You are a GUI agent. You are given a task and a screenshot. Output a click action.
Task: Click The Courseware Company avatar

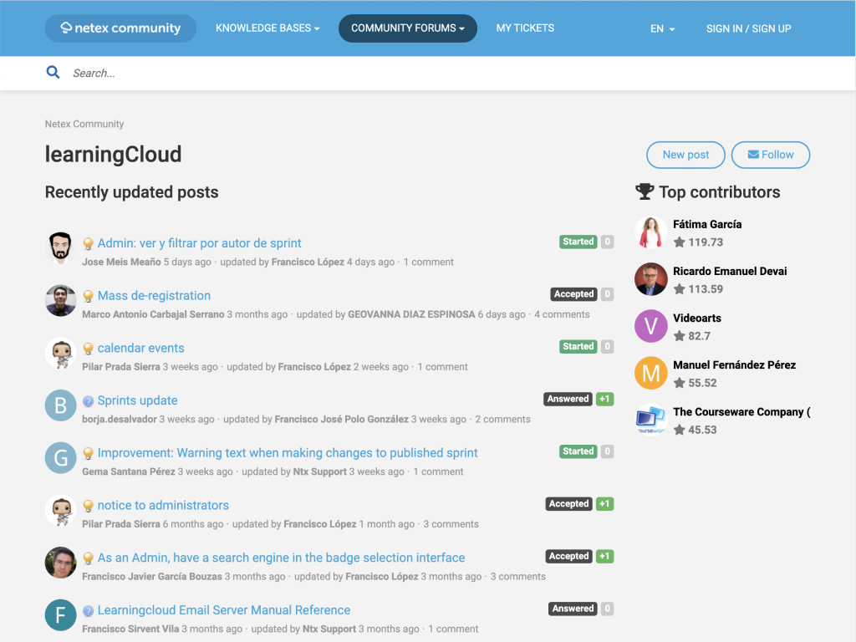tap(650, 420)
